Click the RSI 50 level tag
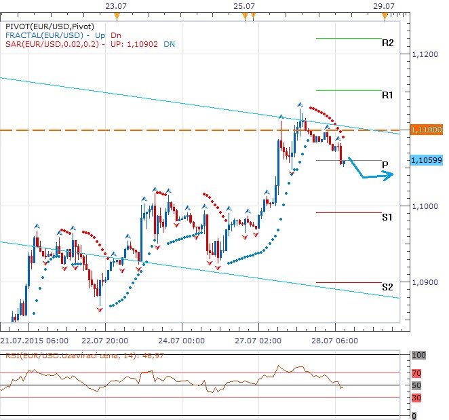The image size is (449, 420). pyautogui.click(x=416, y=385)
